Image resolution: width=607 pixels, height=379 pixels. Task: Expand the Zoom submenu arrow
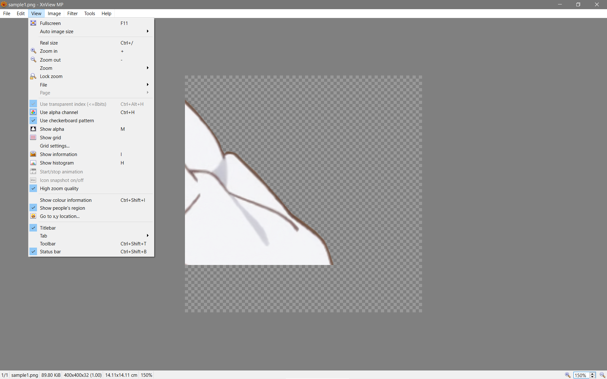tap(147, 68)
